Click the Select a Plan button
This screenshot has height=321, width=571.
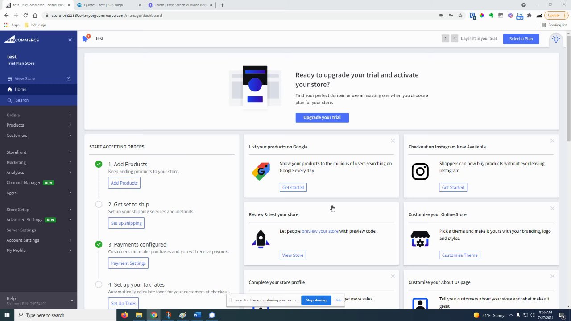(x=521, y=39)
